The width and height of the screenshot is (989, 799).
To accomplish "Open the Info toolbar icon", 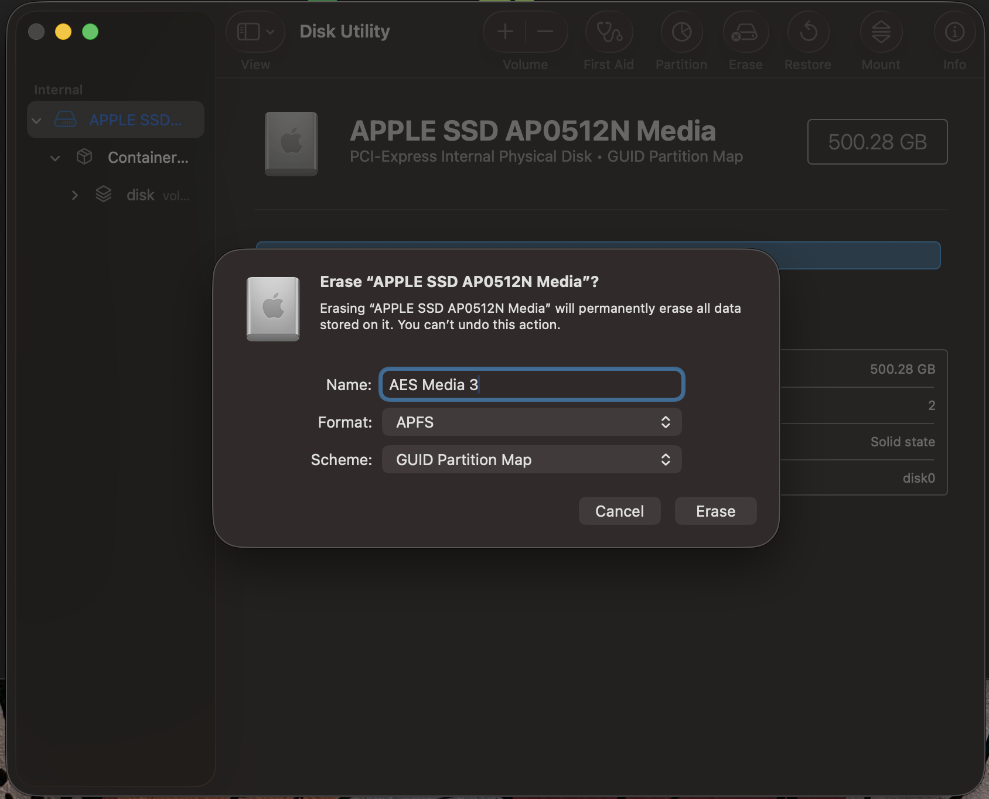I will pos(954,32).
